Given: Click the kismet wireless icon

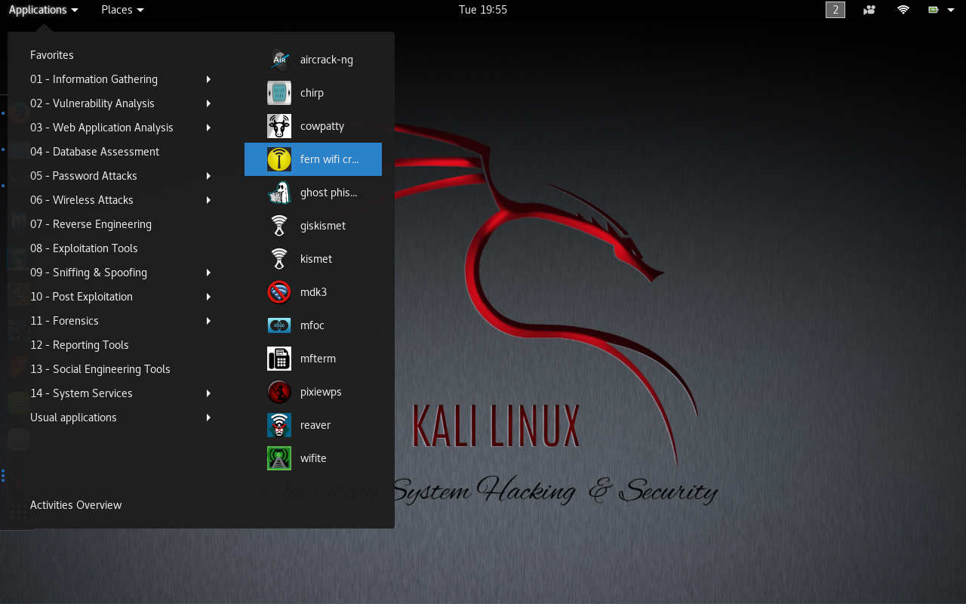Looking at the screenshot, I should (279, 259).
